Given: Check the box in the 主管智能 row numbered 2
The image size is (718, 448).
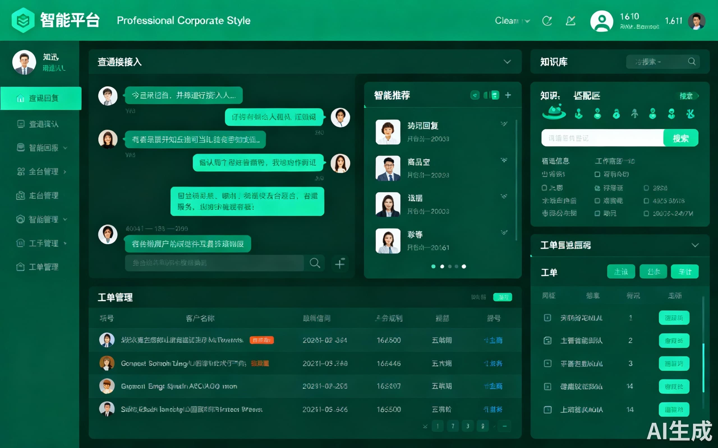Looking at the screenshot, I should point(547,340).
